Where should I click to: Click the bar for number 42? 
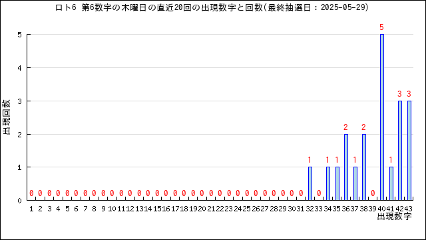pos(400,151)
